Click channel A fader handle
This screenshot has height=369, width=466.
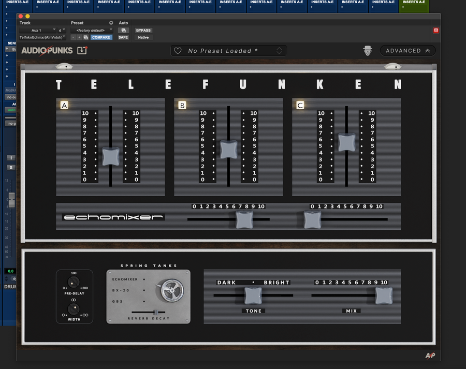click(111, 156)
